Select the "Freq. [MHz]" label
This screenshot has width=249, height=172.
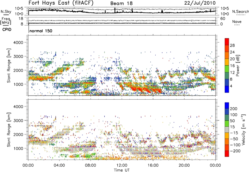point(6,21)
